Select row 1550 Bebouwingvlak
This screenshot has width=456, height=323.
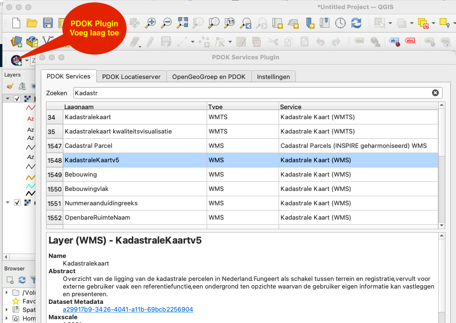pos(242,189)
